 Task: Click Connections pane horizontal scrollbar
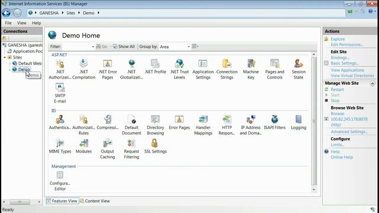click(x=20, y=202)
